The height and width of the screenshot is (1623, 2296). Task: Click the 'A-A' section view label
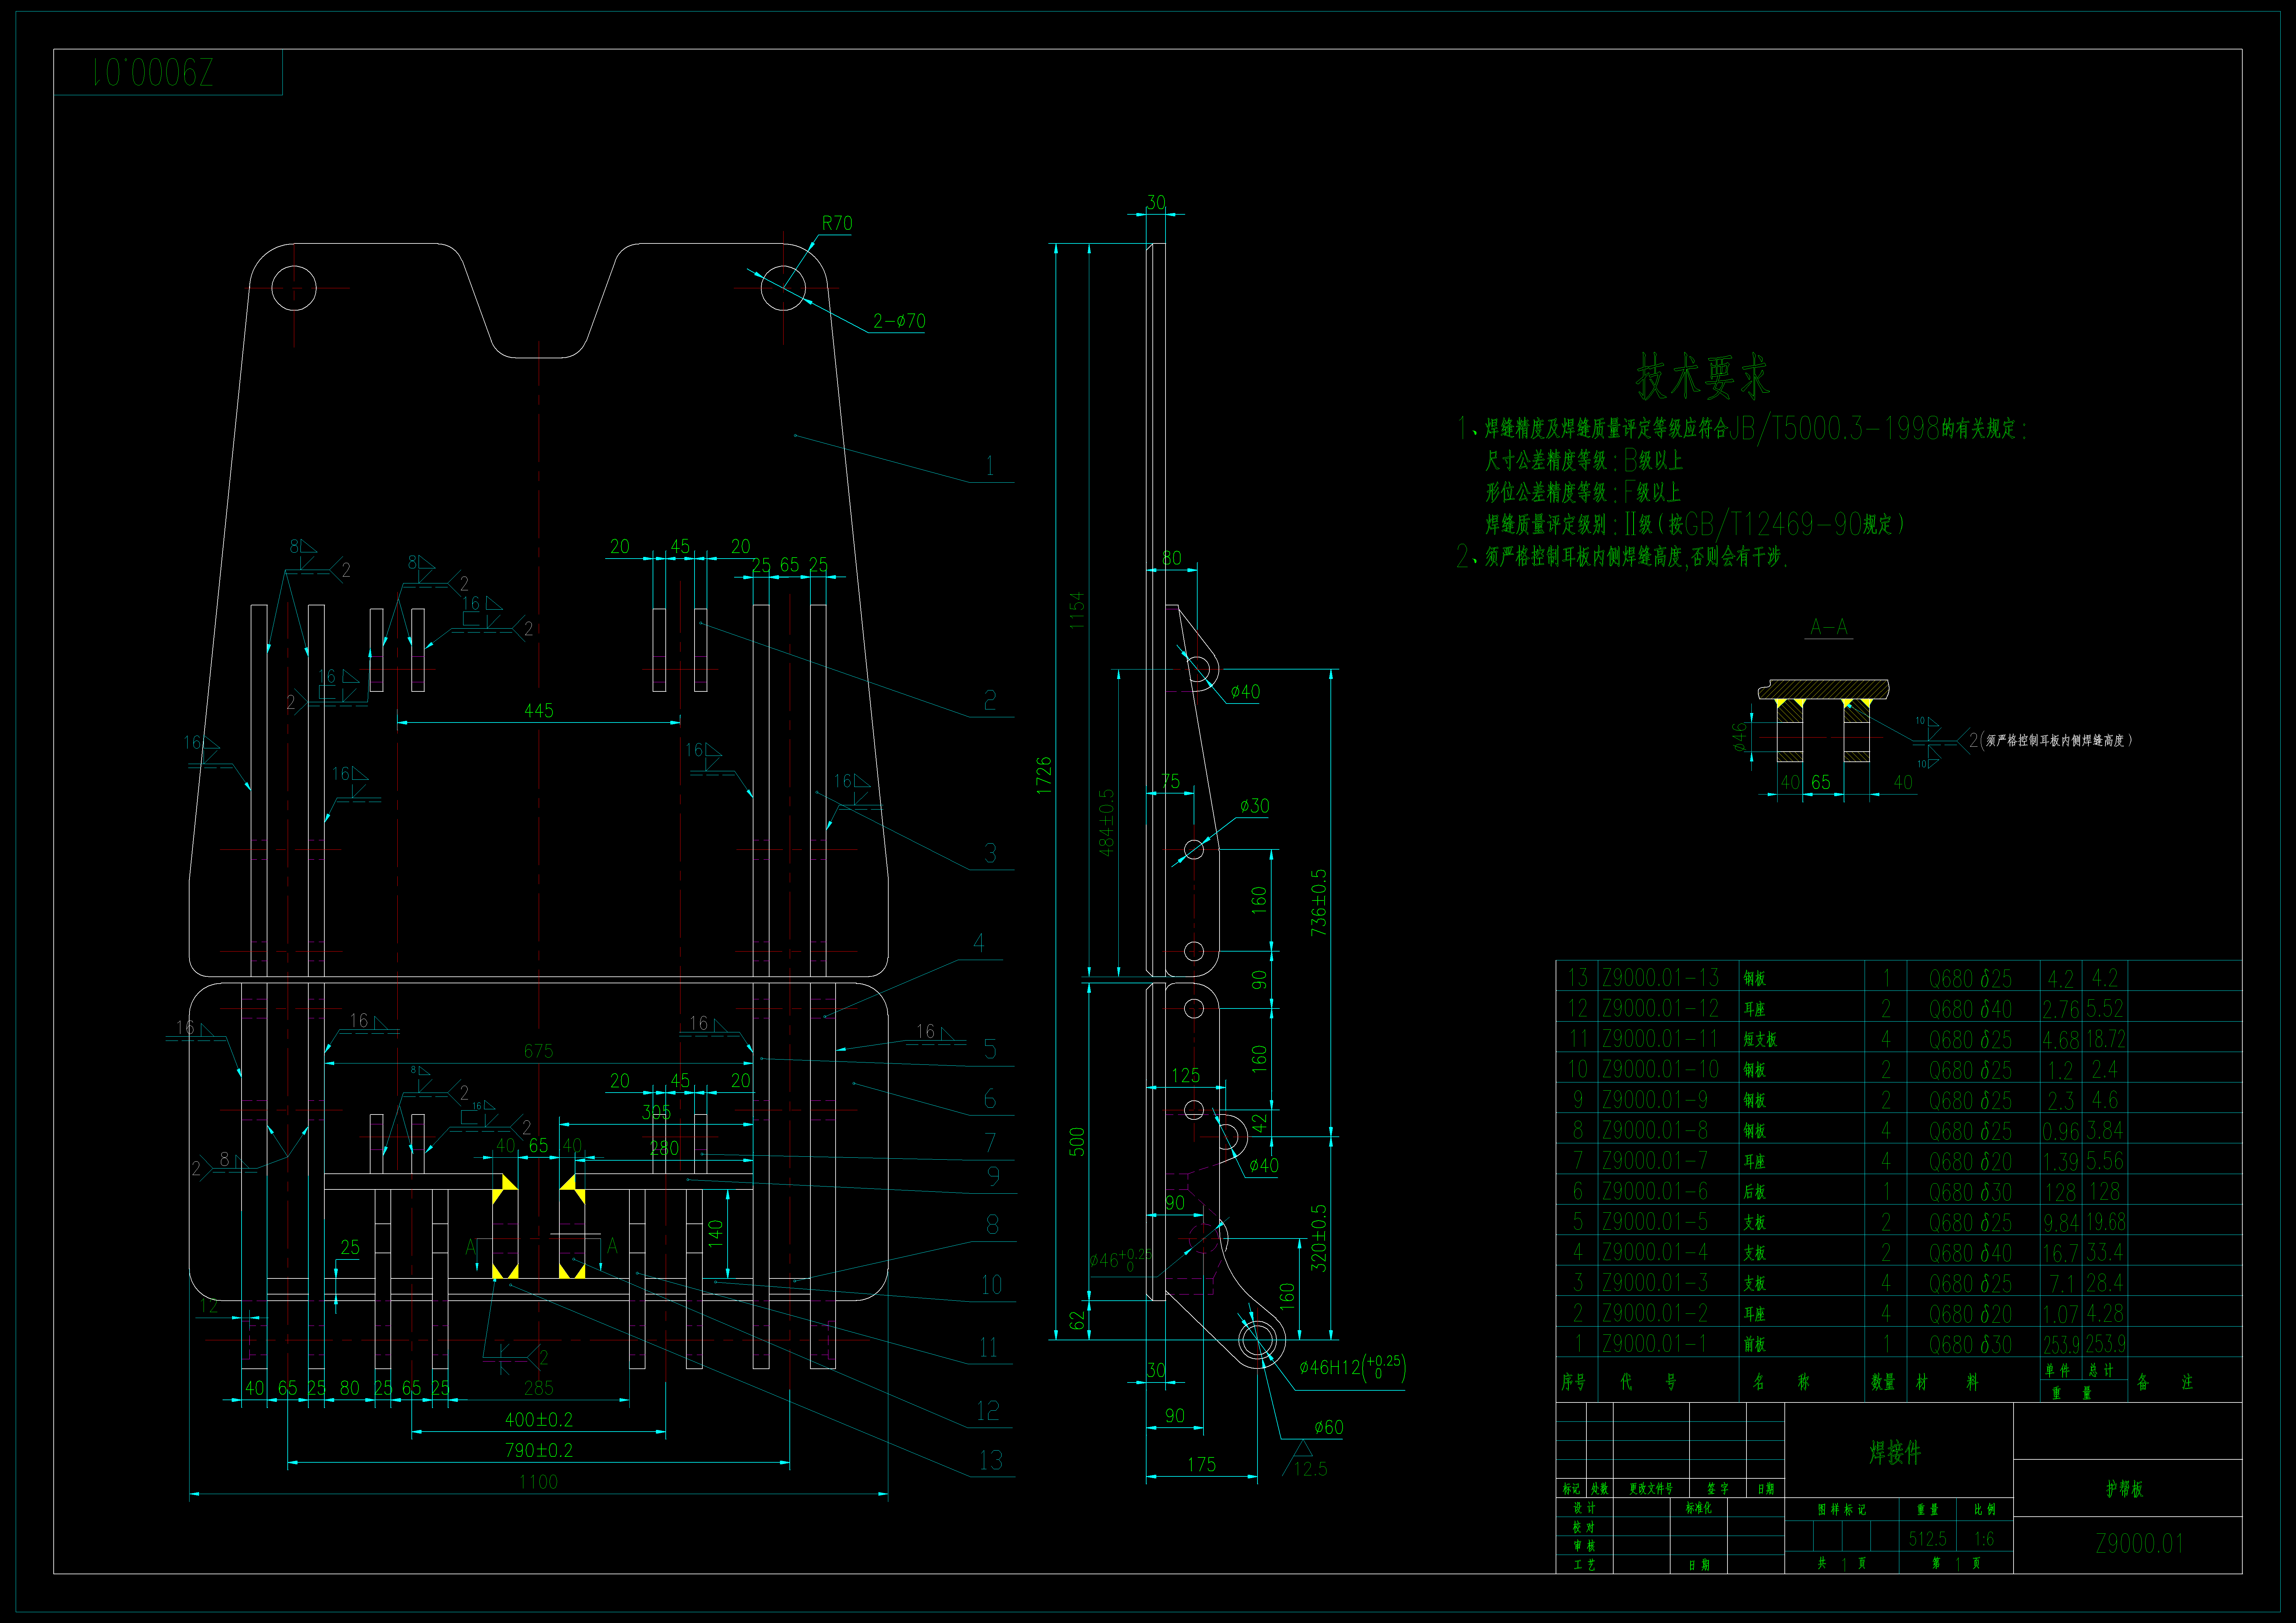(1829, 627)
